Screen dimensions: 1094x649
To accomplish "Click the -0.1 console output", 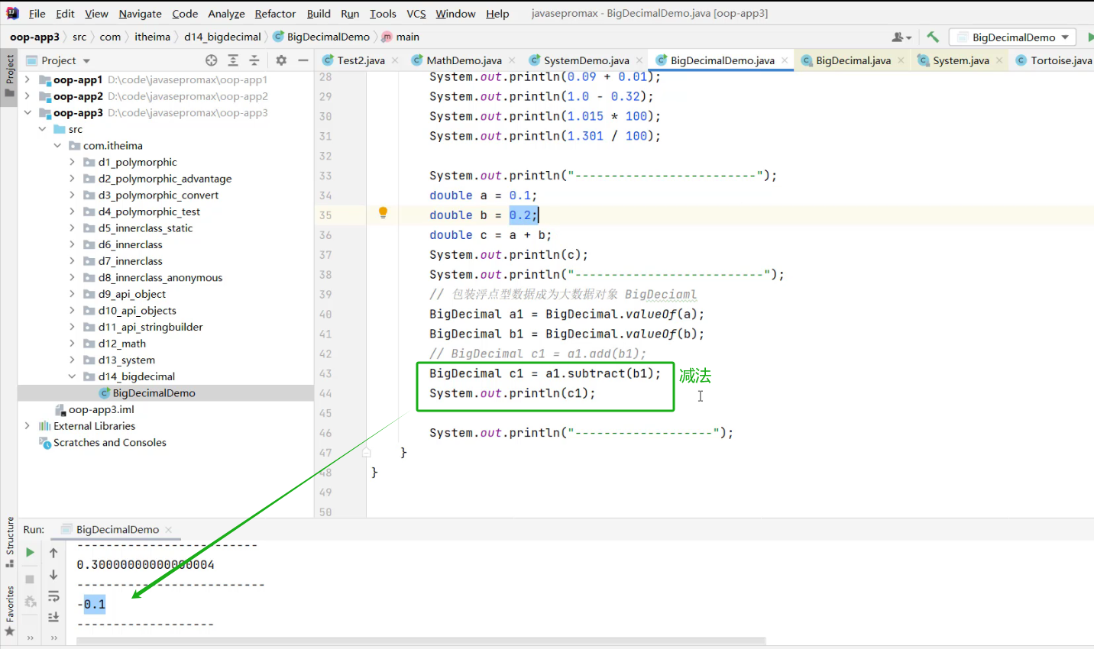I will (x=92, y=605).
